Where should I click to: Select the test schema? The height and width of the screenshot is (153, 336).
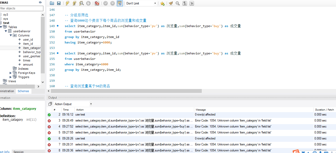[x=6, y=23]
